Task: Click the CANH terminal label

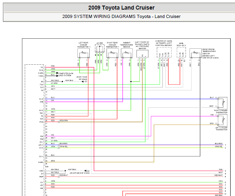Action: pyautogui.click(x=41, y=73)
